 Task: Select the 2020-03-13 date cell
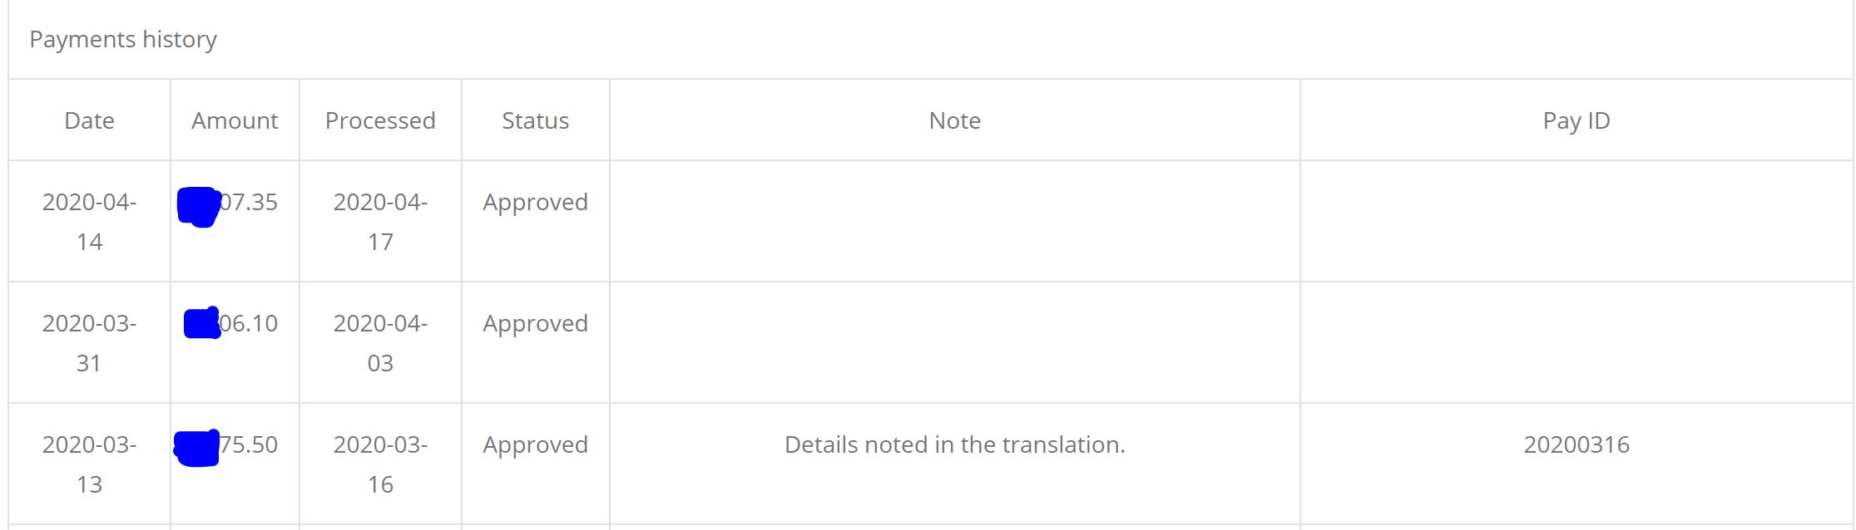pyautogui.click(x=89, y=464)
